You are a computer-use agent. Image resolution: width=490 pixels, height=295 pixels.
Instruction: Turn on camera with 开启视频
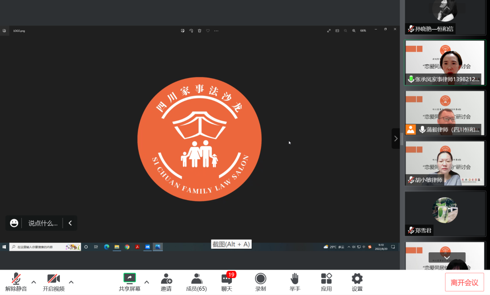[x=54, y=279]
